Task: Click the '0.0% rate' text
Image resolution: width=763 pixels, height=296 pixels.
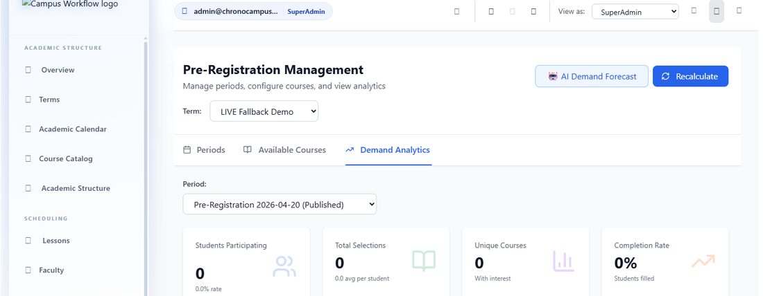Action: point(208,289)
